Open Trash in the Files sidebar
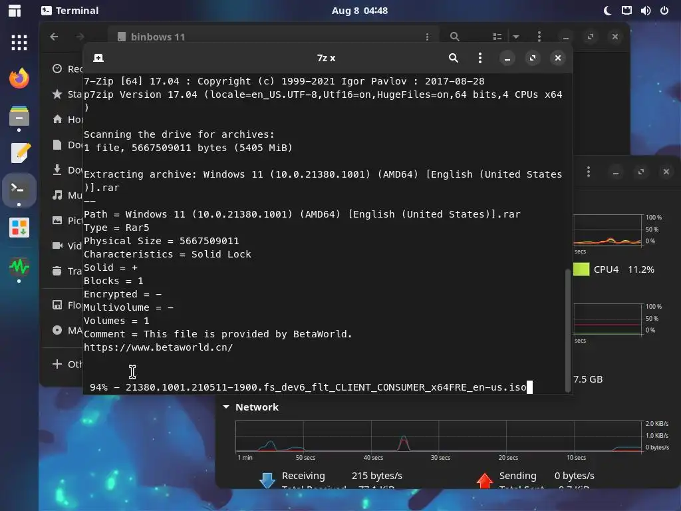 coord(67,271)
